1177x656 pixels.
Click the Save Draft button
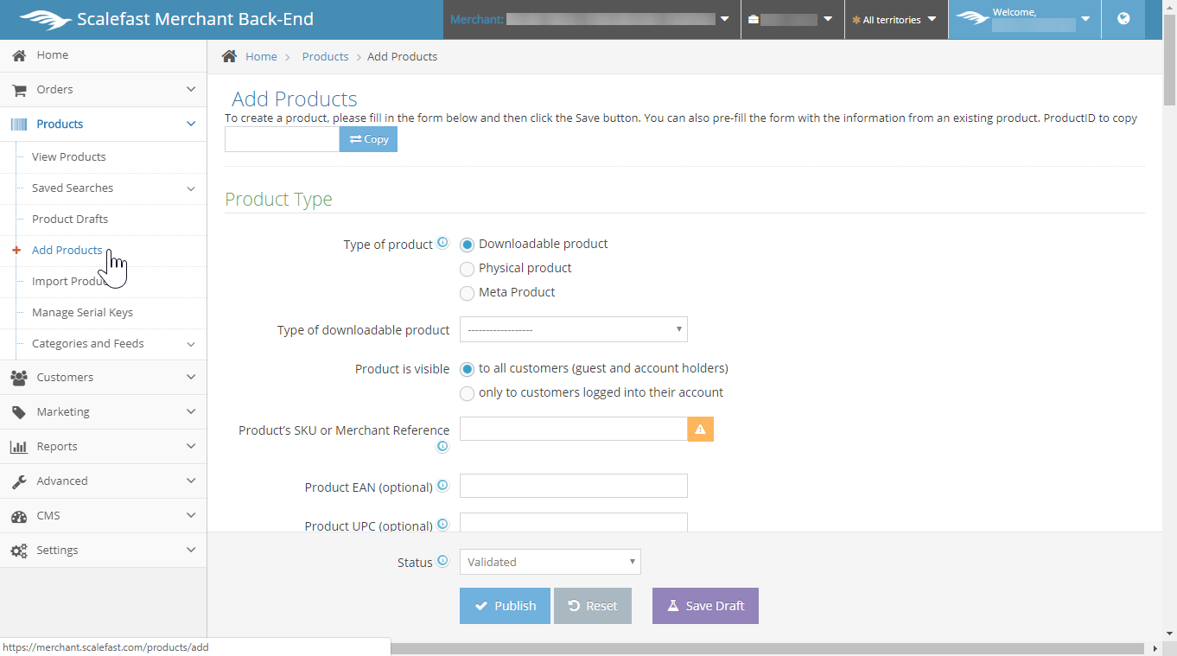(x=705, y=606)
